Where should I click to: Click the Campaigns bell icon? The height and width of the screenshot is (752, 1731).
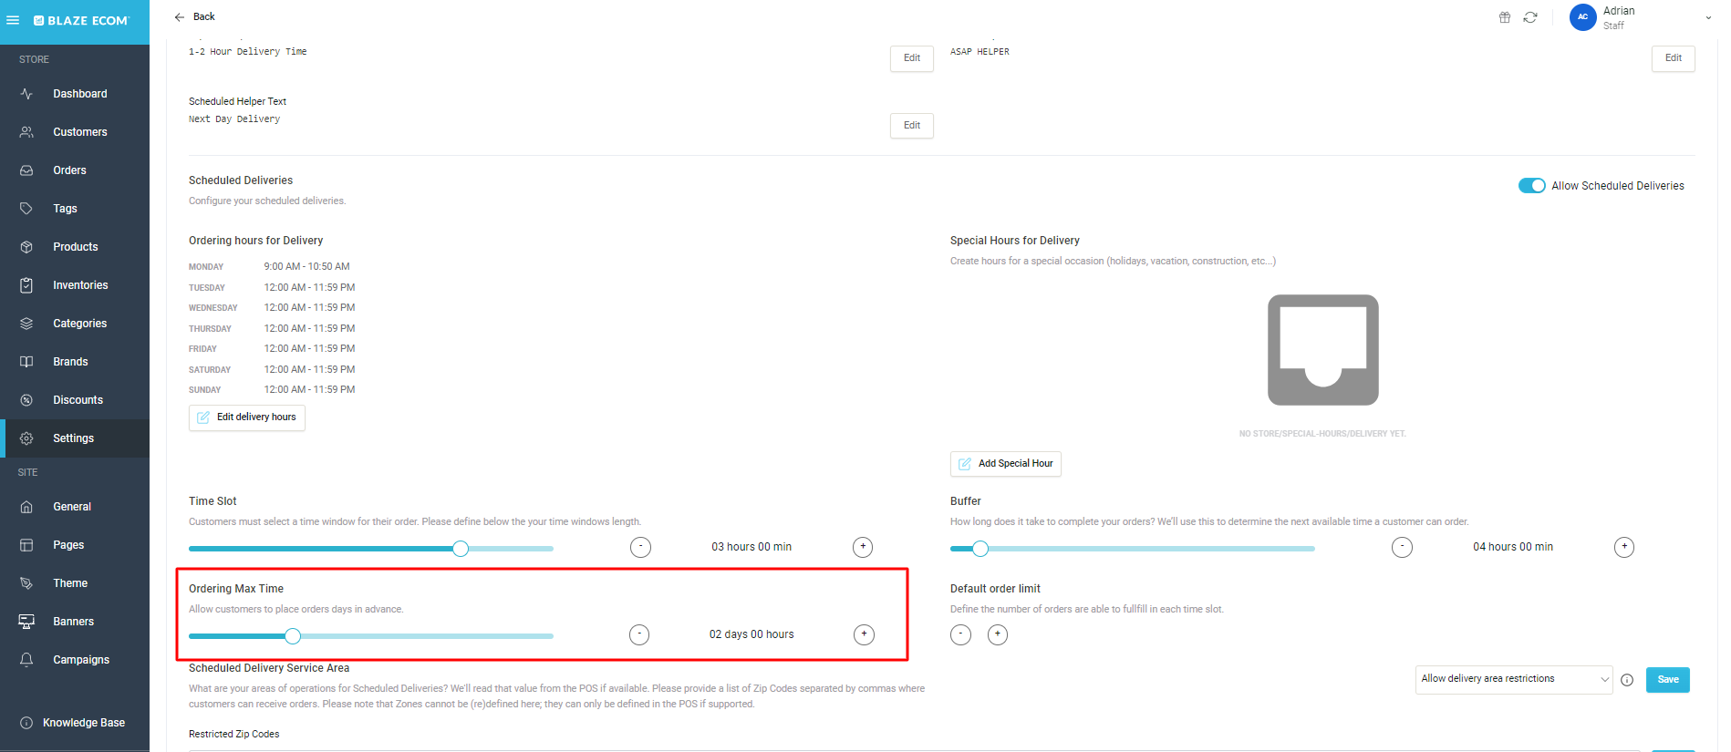coord(26,660)
